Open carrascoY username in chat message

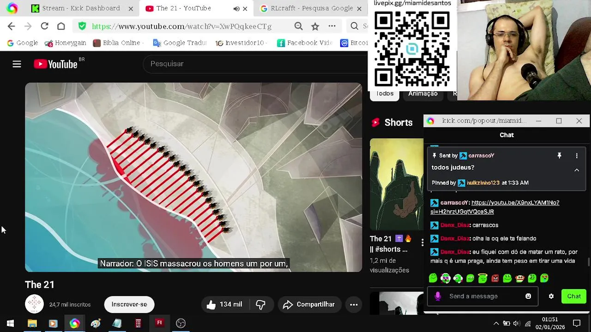click(455, 203)
